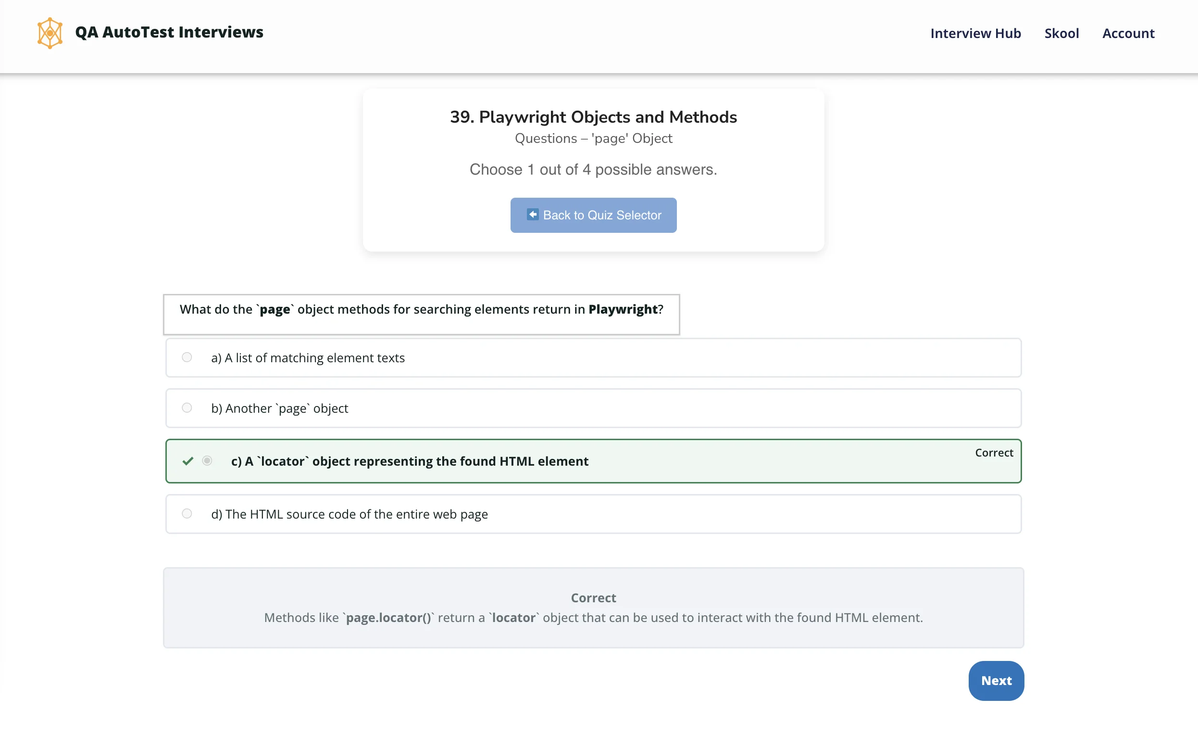Viewport: 1198px width, 736px height.
Task: Click the question text about page object methods
Action: [421, 310]
